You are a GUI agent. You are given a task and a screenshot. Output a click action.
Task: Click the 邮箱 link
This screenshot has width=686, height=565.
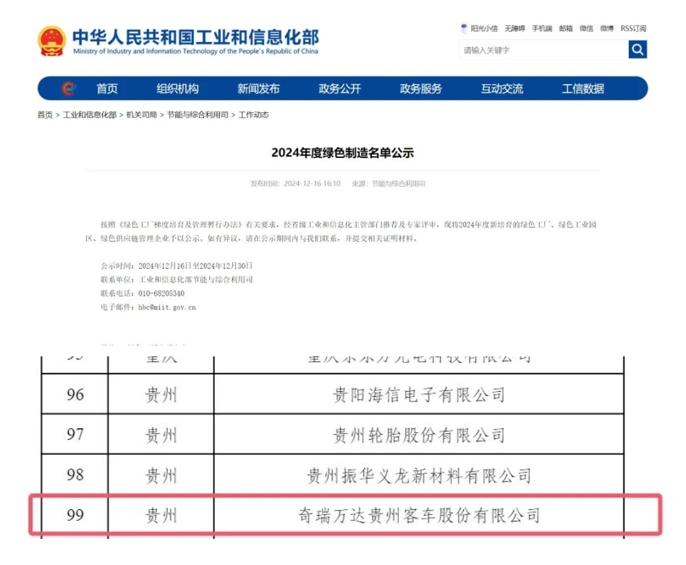(x=566, y=28)
